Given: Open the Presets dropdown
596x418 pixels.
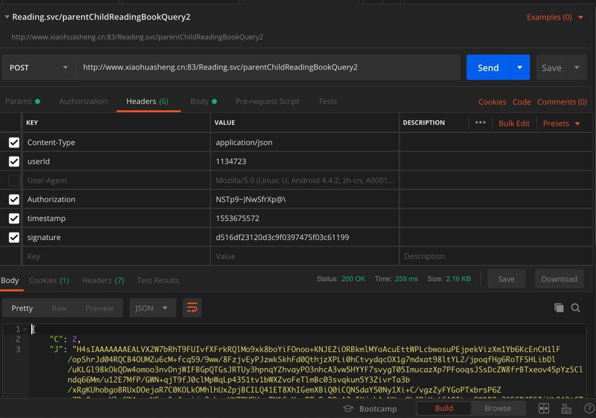Looking at the screenshot, I should click(x=561, y=123).
